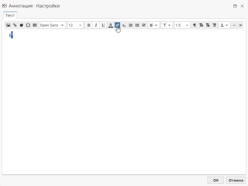Create a checklist with the checkbox icon

point(144,25)
